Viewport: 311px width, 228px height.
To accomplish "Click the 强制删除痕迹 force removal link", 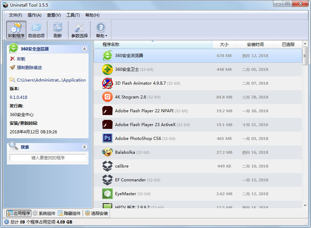I will (29, 68).
